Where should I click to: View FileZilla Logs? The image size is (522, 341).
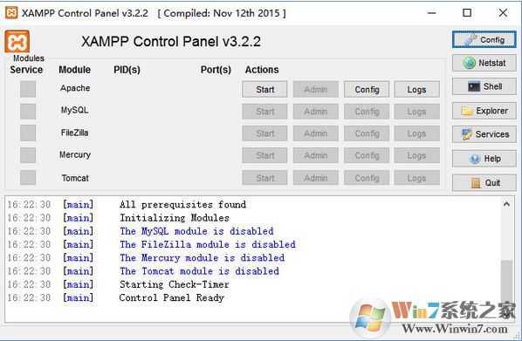coord(416,133)
